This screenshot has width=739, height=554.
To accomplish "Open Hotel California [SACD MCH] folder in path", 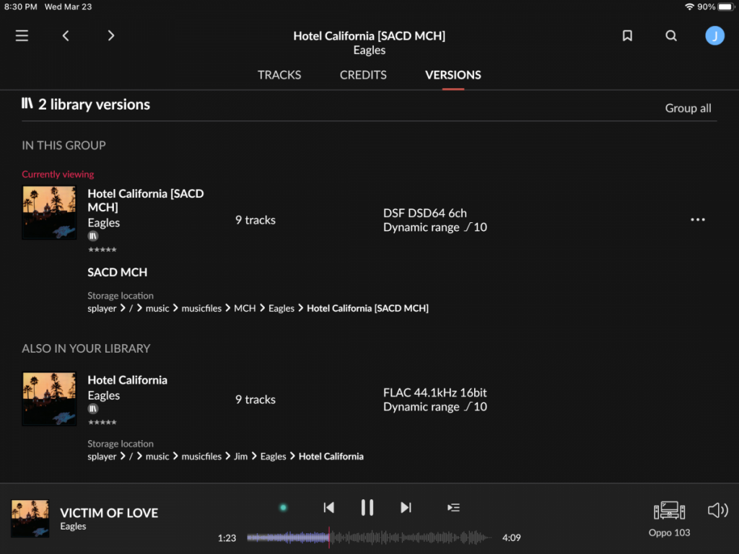I will pos(367,309).
